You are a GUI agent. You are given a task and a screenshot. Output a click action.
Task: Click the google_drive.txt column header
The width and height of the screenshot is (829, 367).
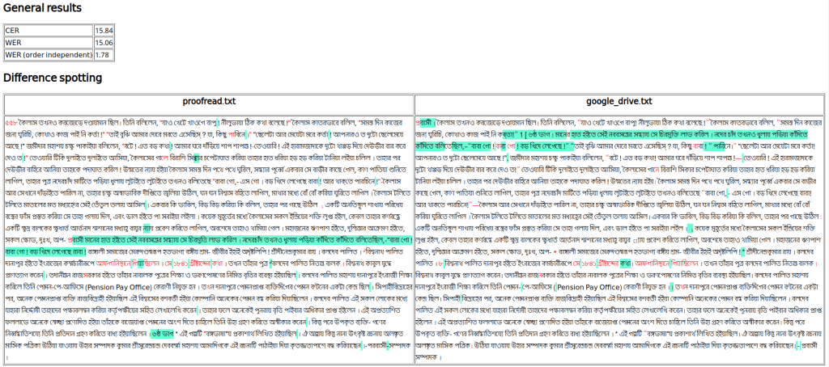[619, 101]
